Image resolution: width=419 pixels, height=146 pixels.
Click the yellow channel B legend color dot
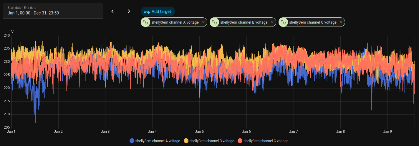[x=186, y=141]
